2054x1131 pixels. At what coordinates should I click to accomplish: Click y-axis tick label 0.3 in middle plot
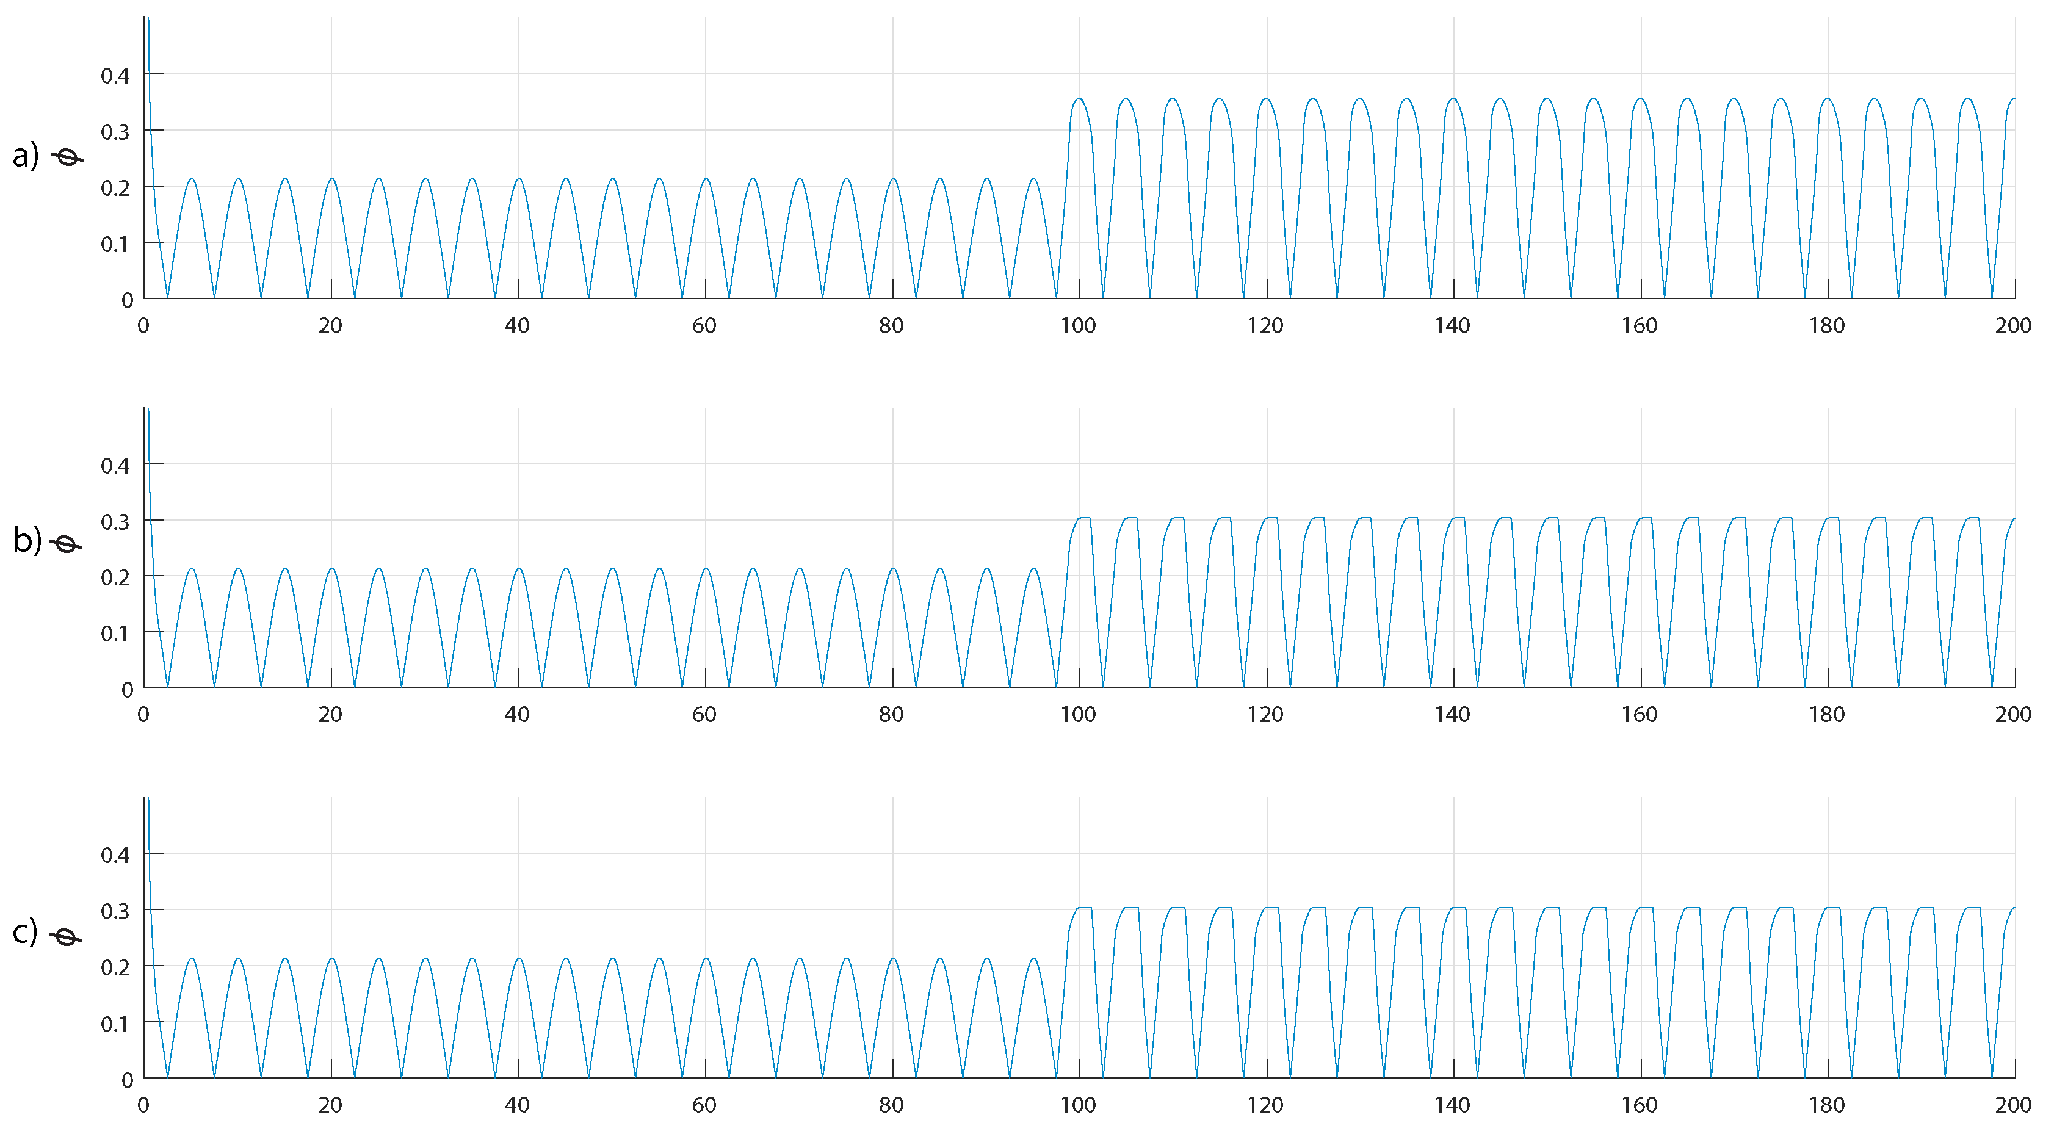click(x=115, y=521)
